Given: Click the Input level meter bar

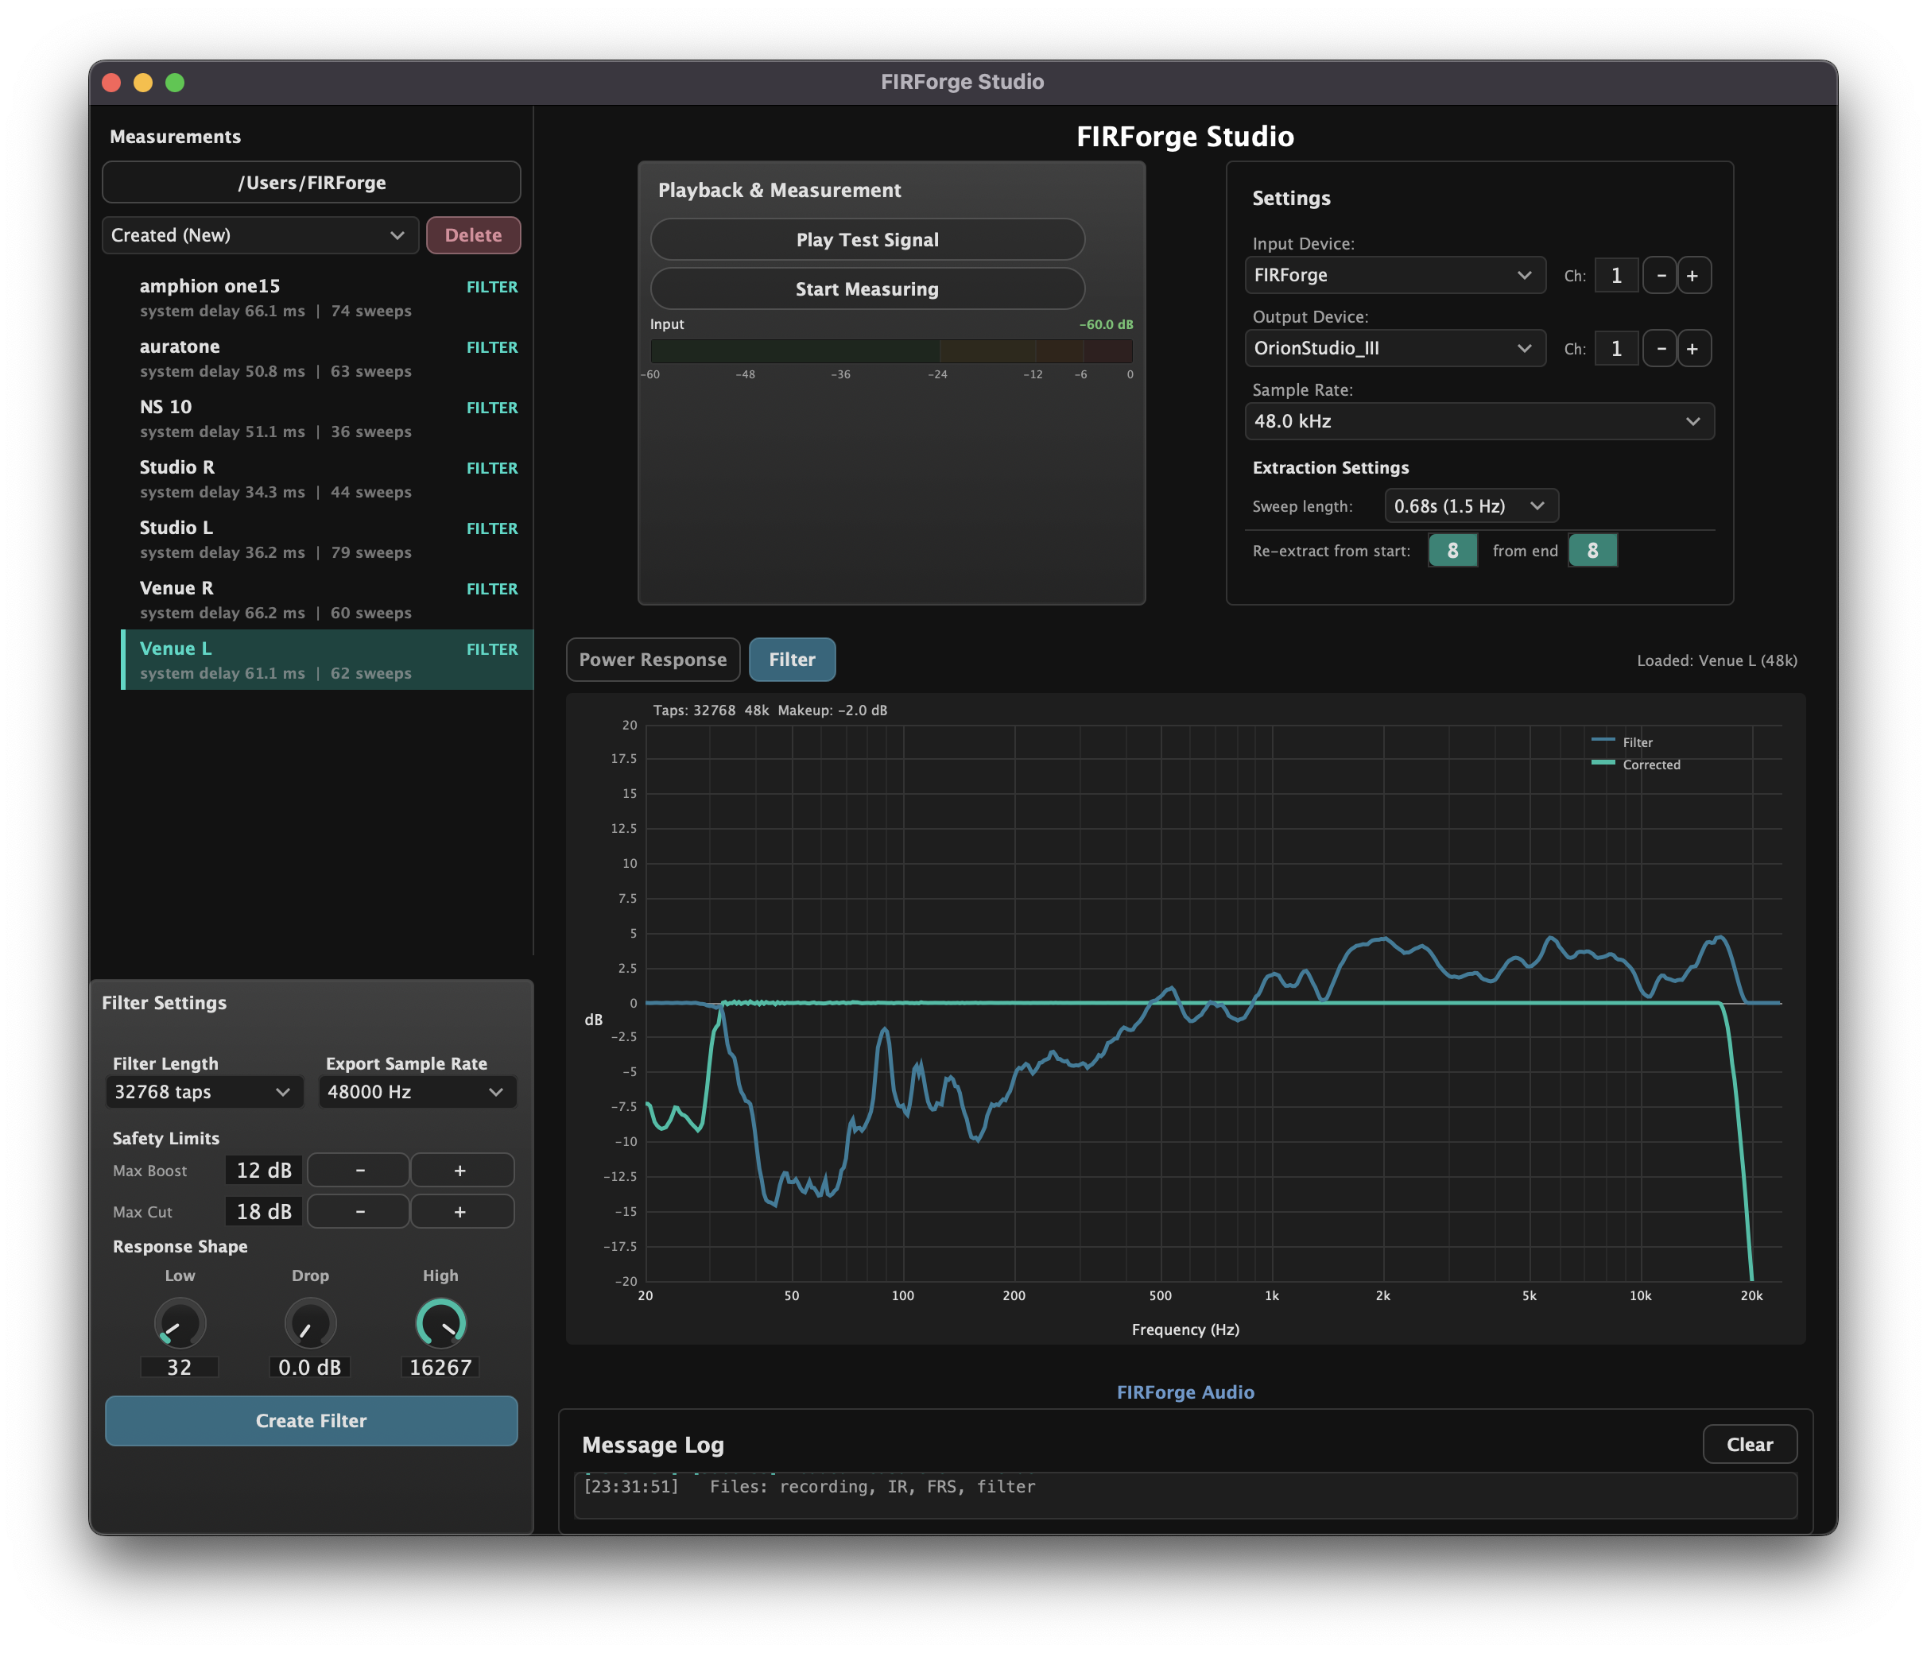Looking at the screenshot, I should coord(891,350).
